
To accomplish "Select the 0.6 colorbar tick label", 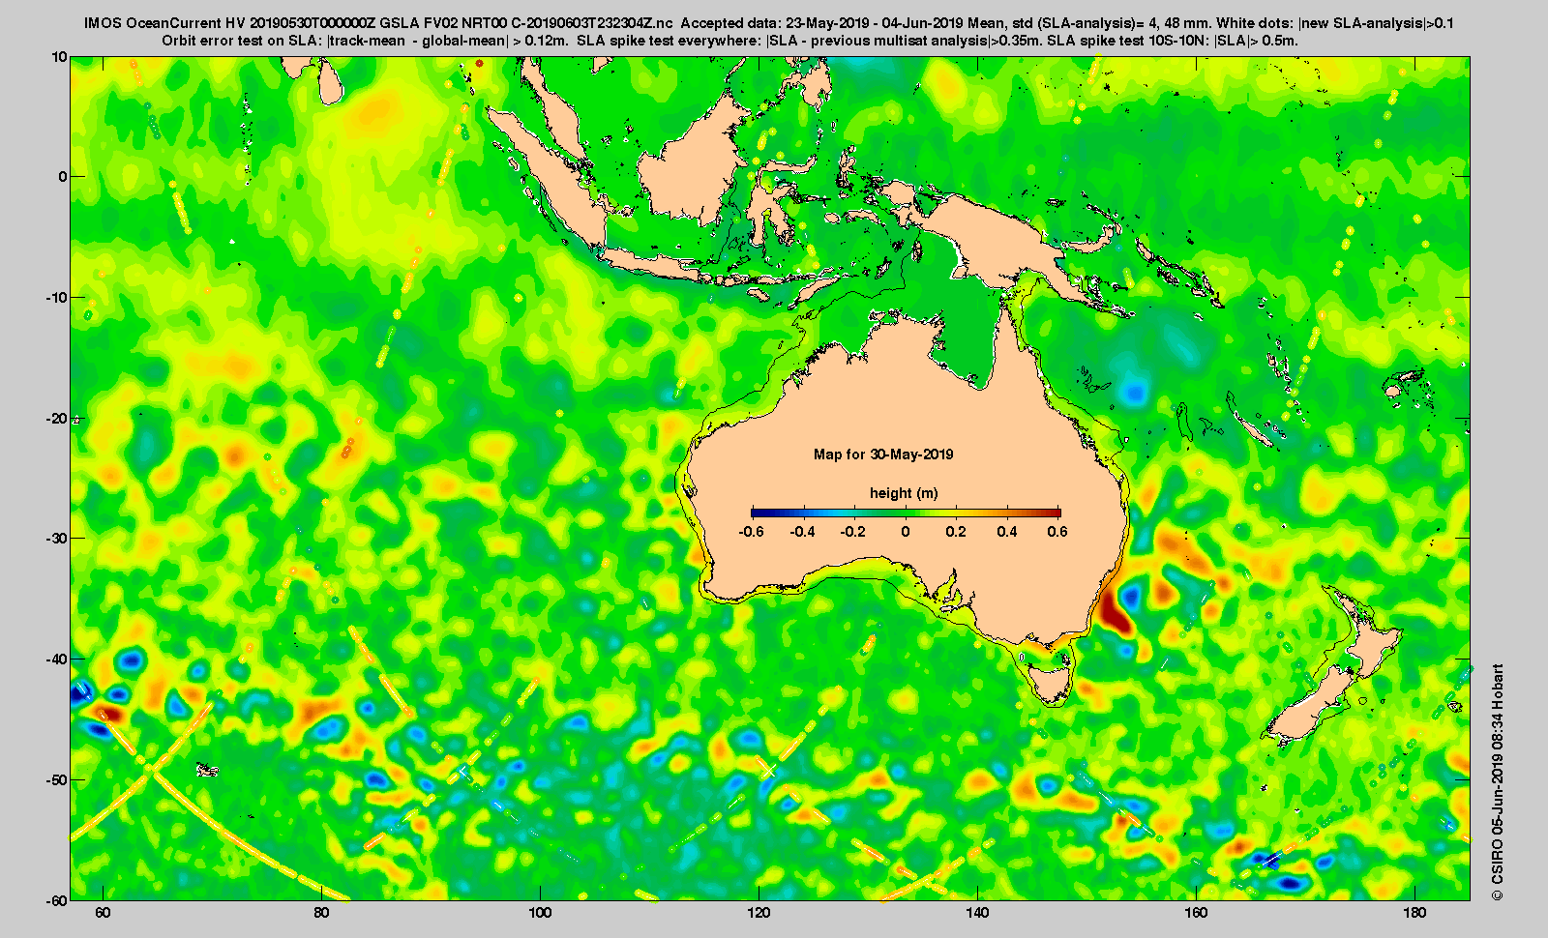I will tap(1057, 532).
